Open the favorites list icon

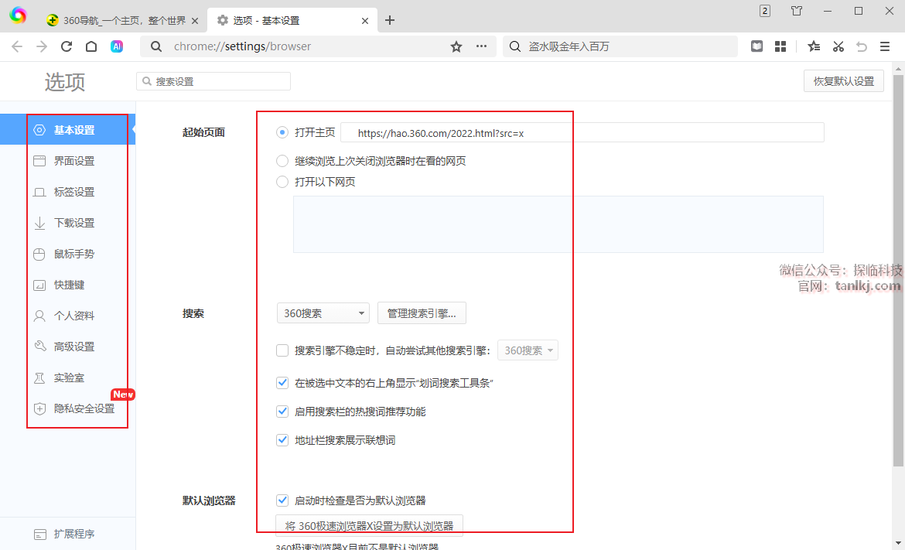(814, 46)
